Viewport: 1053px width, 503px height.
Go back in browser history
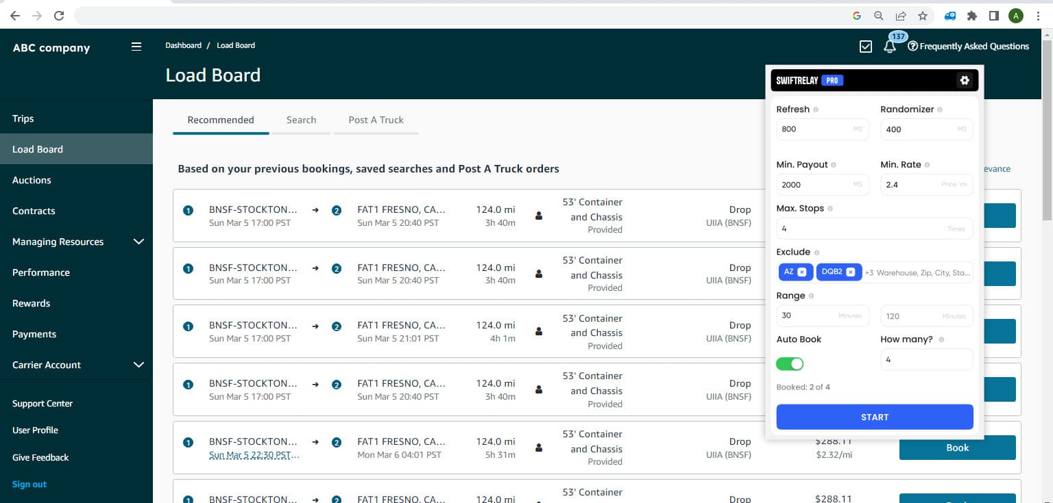[x=15, y=16]
